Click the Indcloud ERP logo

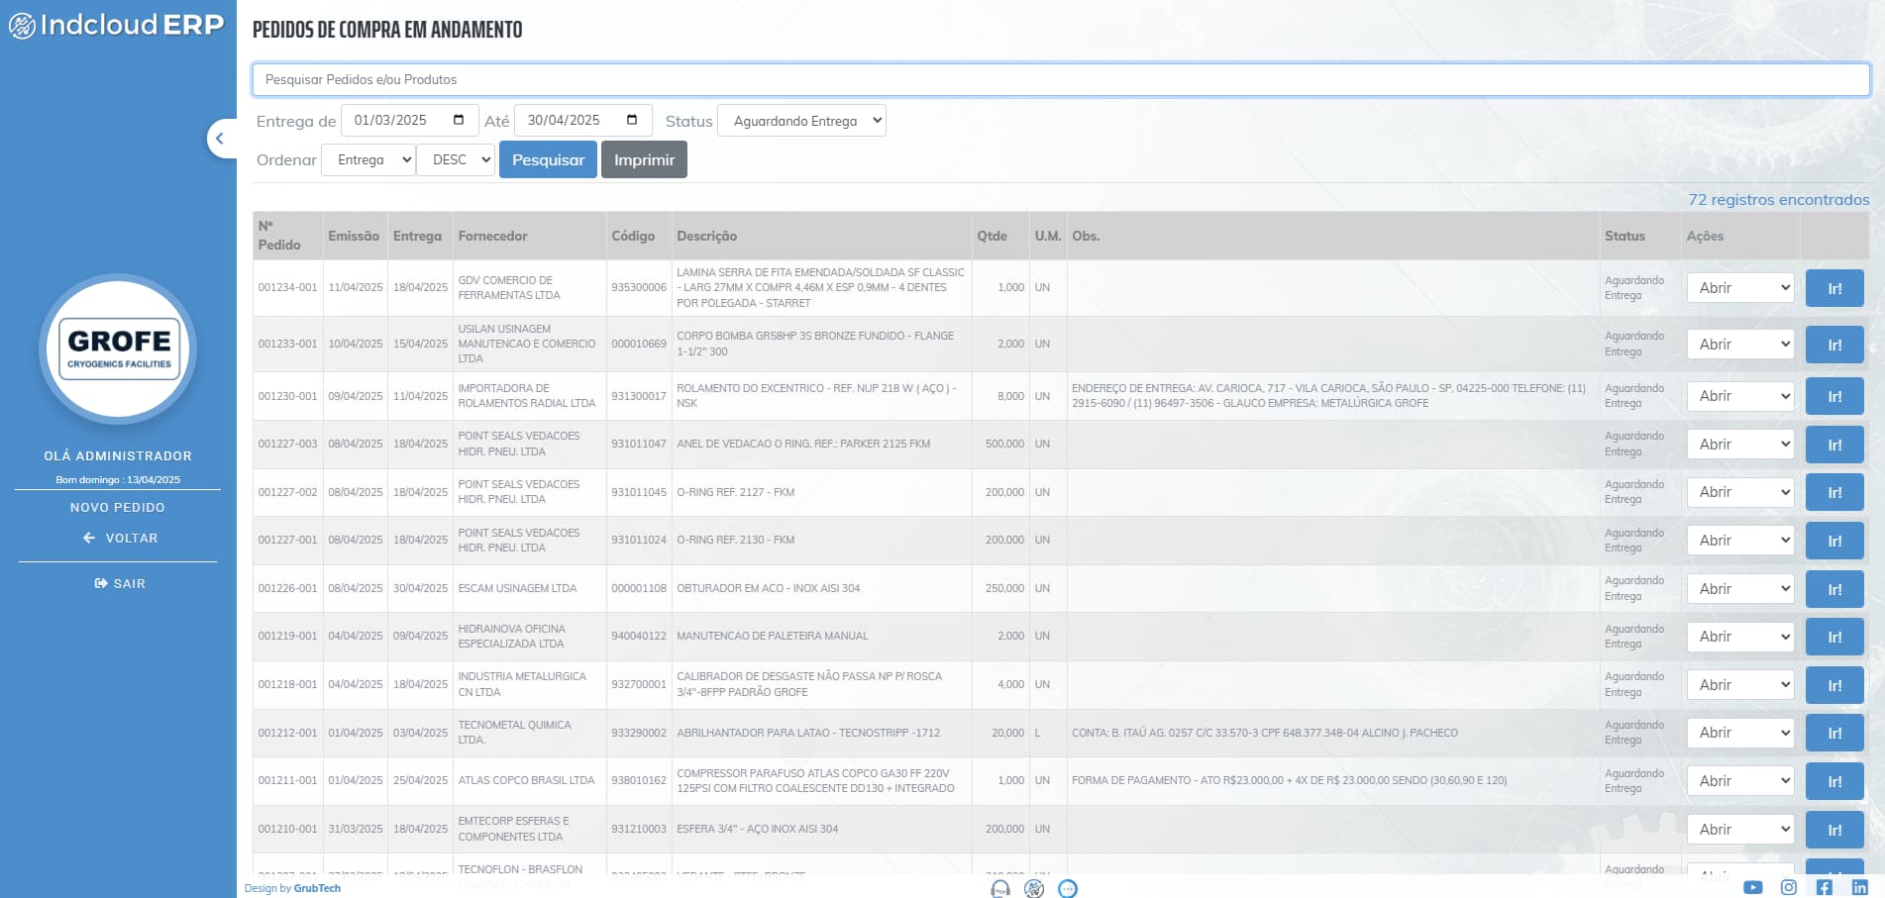coord(117,25)
